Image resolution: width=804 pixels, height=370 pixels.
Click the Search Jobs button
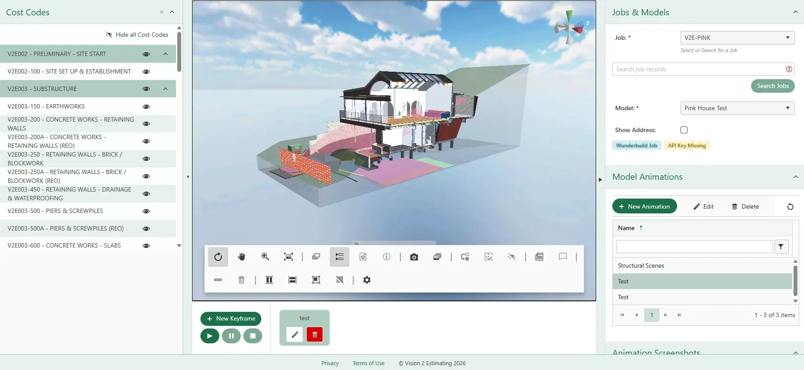pyautogui.click(x=773, y=86)
